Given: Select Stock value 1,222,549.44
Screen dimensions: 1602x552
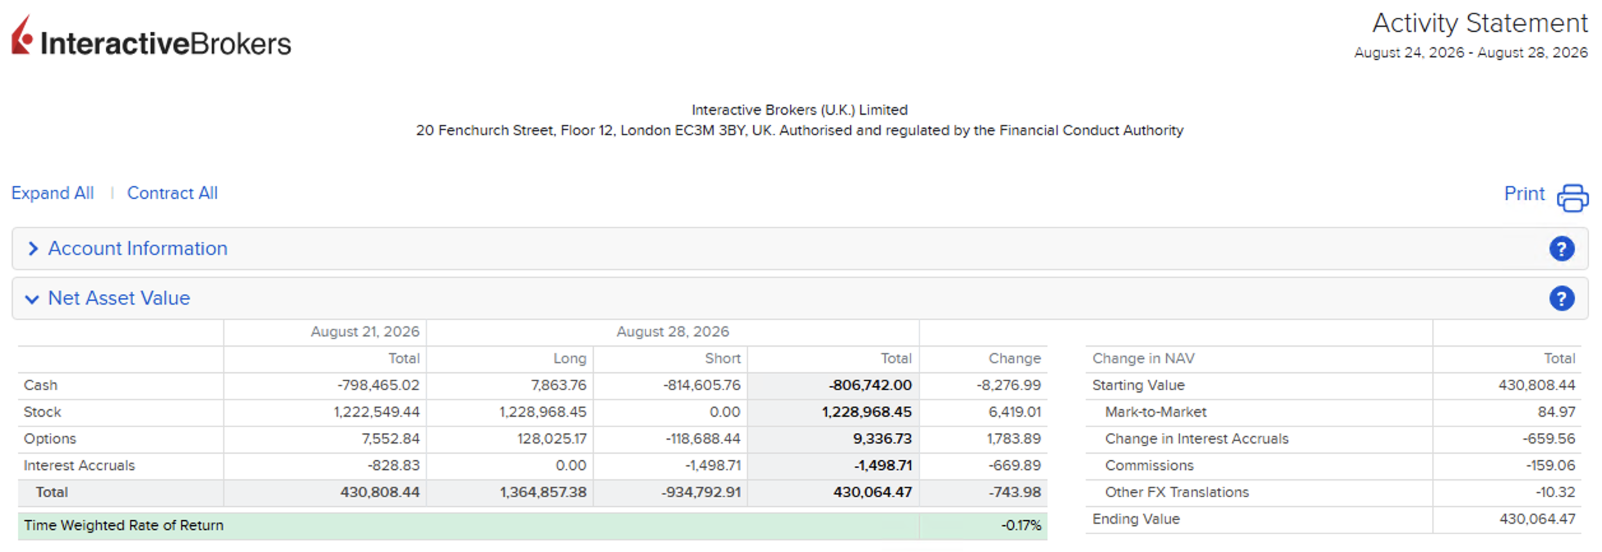Looking at the screenshot, I should (377, 412).
